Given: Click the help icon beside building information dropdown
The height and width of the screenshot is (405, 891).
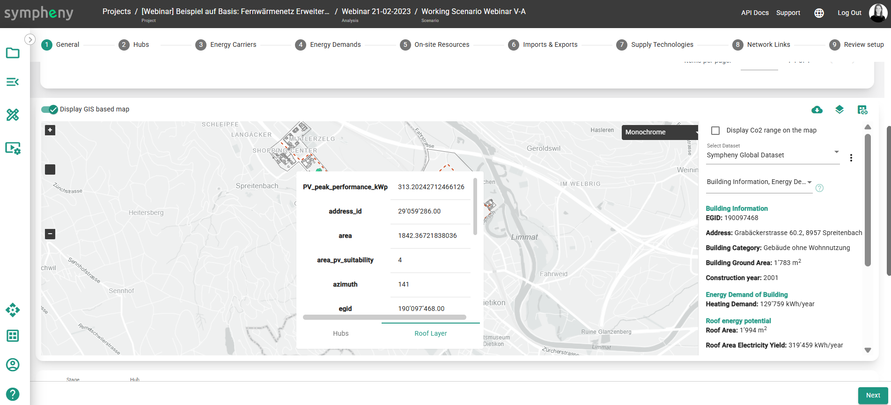Looking at the screenshot, I should [819, 188].
